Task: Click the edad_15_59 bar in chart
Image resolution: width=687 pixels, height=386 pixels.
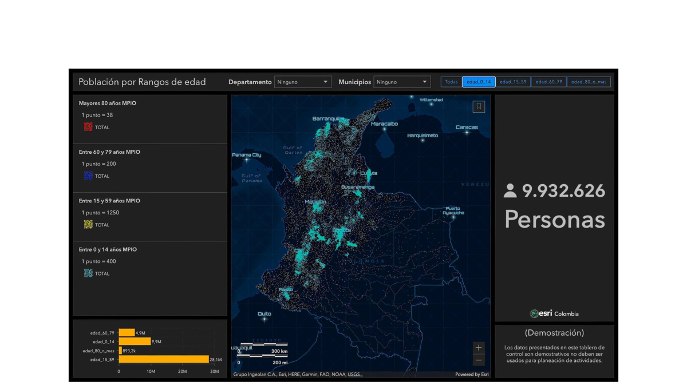Action: click(164, 360)
